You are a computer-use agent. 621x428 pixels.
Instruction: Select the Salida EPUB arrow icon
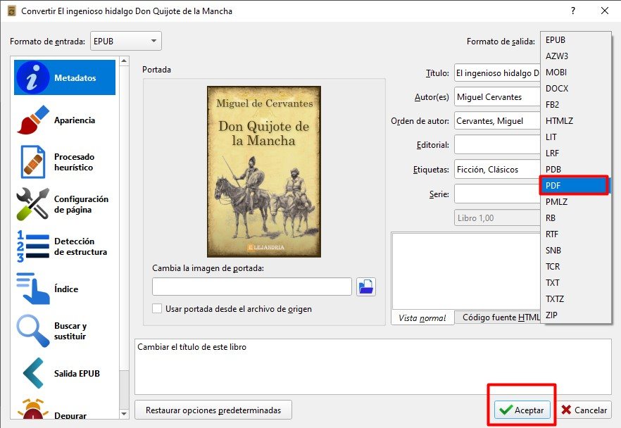(x=32, y=373)
